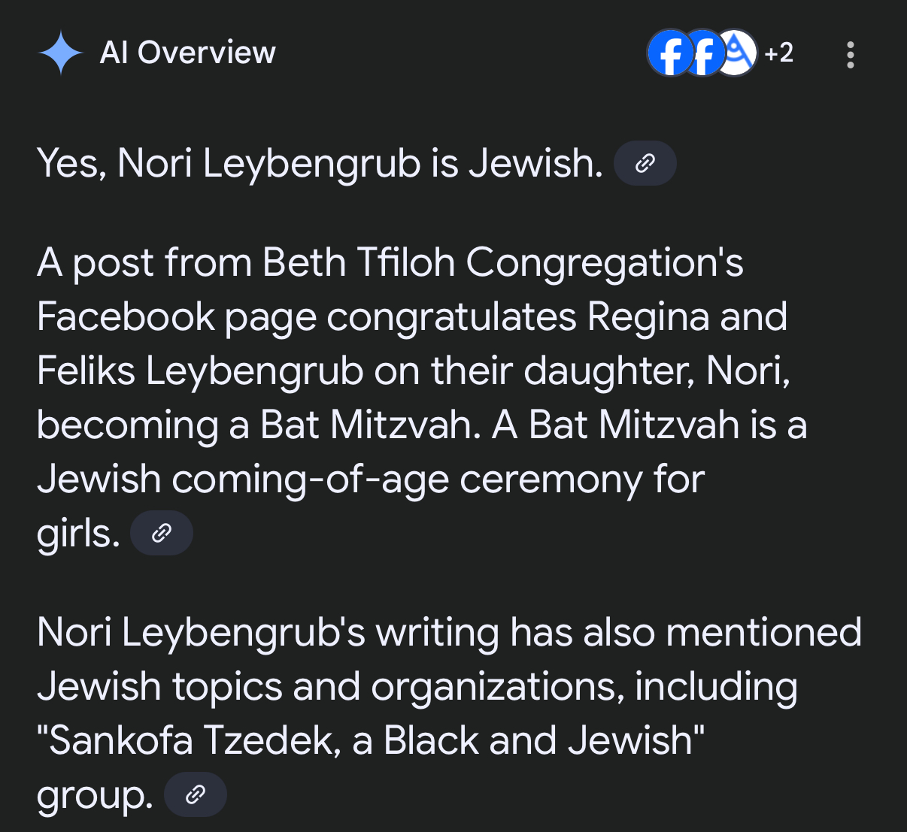Open the three-dot more options menu
The height and width of the screenshot is (832, 907).
point(851,55)
